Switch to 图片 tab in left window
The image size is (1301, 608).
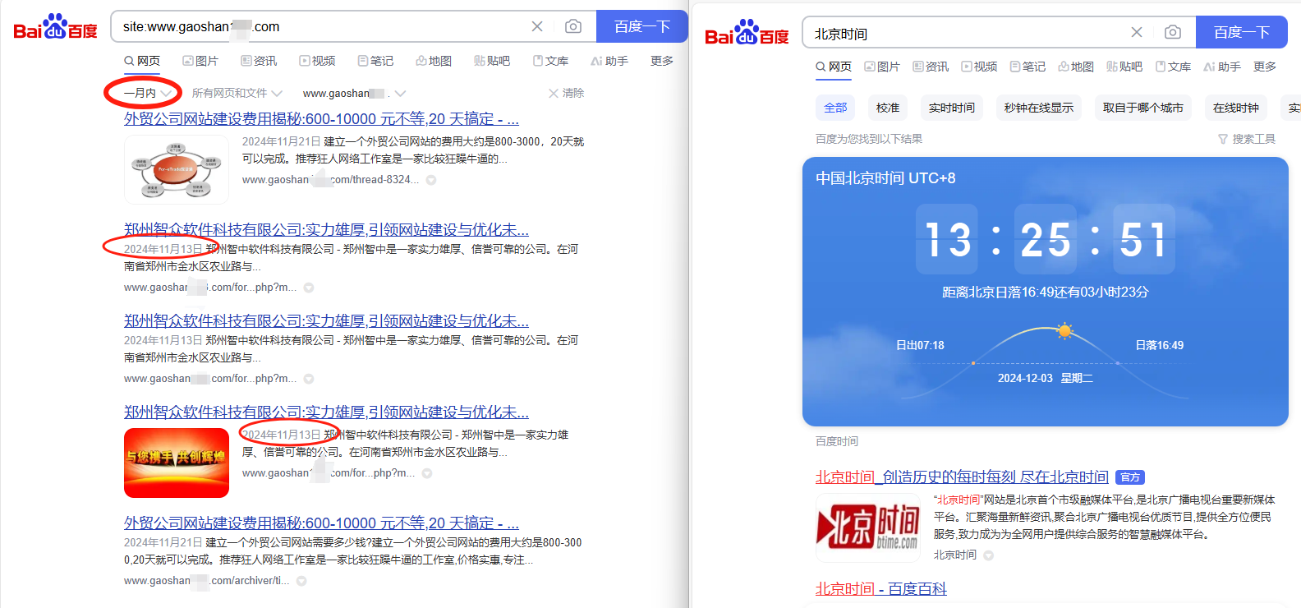(200, 61)
